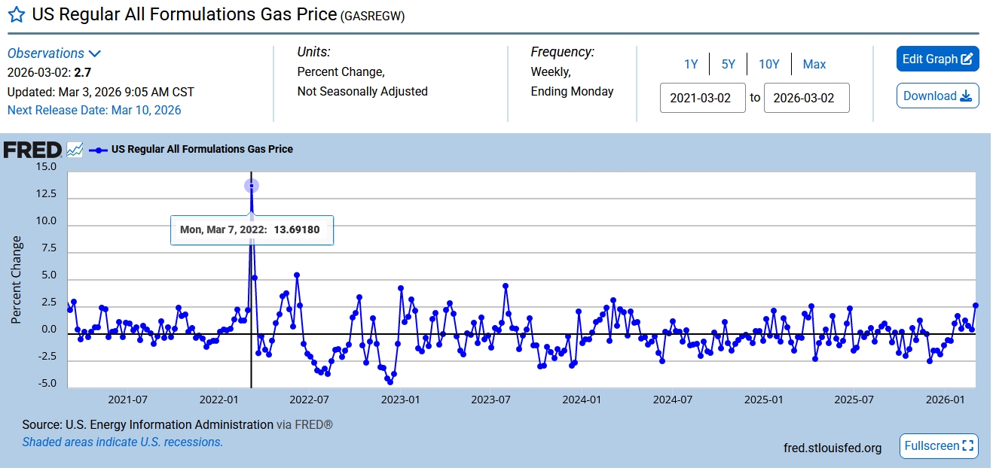
Task: Click the end date field 2026-03-02
Action: 806,98
